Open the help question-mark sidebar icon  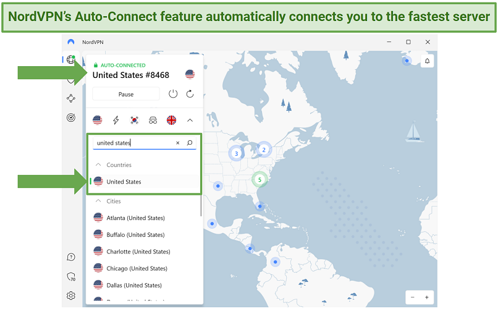click(x=71, y=257)
